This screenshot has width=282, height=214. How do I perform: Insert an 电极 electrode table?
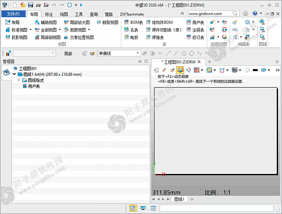click(x=131, y=37)
